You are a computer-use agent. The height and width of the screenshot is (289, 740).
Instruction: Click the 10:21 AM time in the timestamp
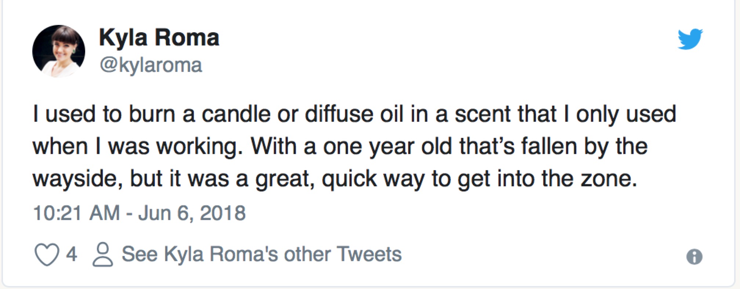tap(76, 213)
